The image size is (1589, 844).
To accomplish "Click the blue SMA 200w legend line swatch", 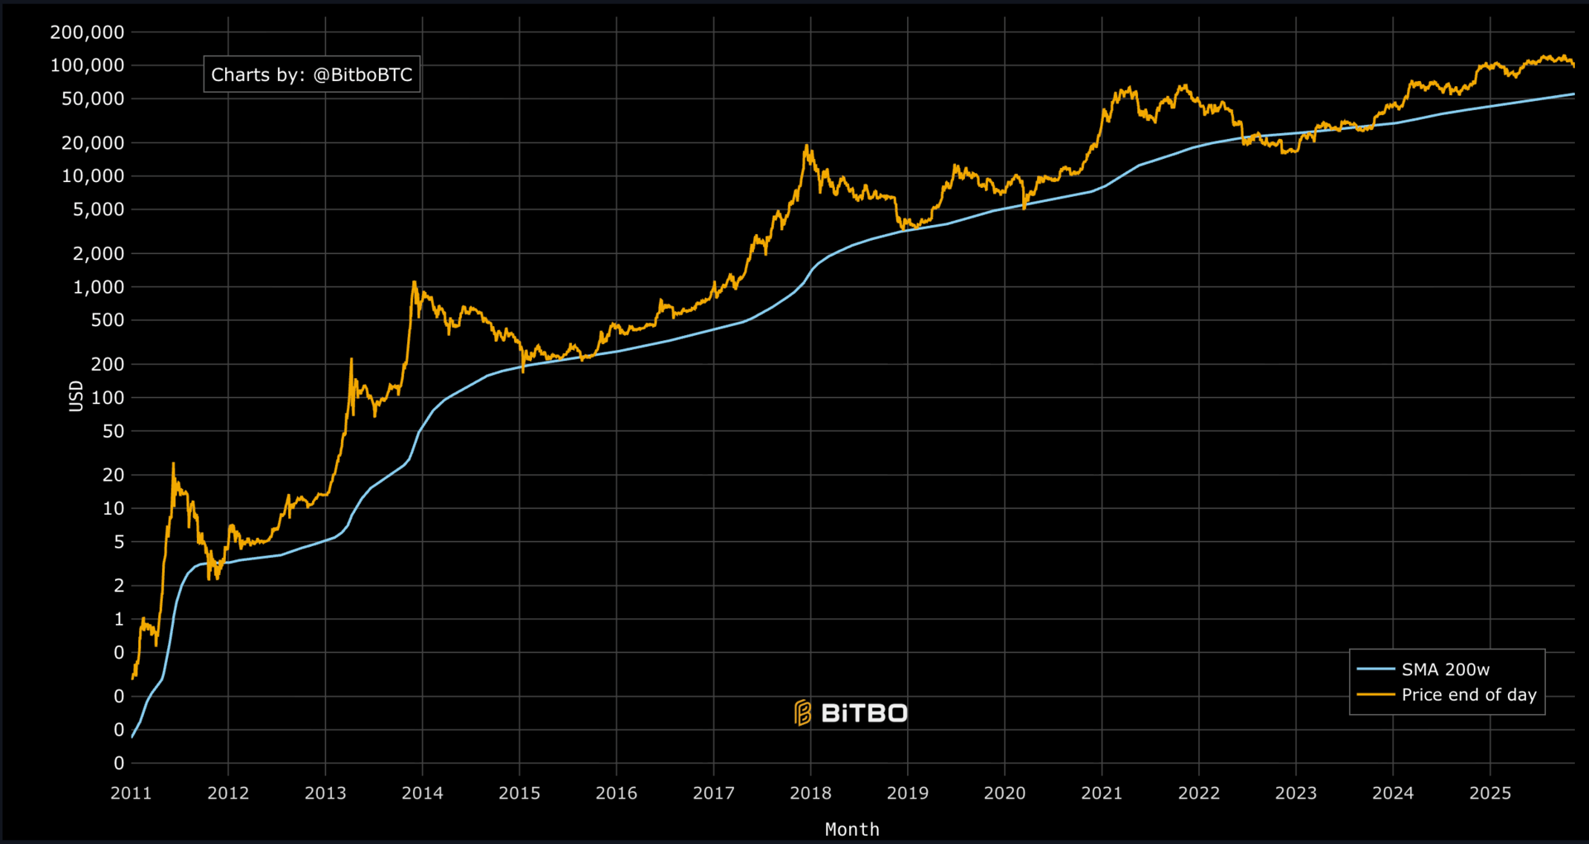I will [1375, 669].
